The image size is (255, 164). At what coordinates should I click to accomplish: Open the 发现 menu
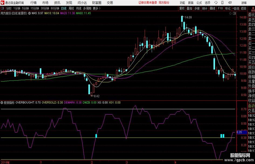point(69,3)
